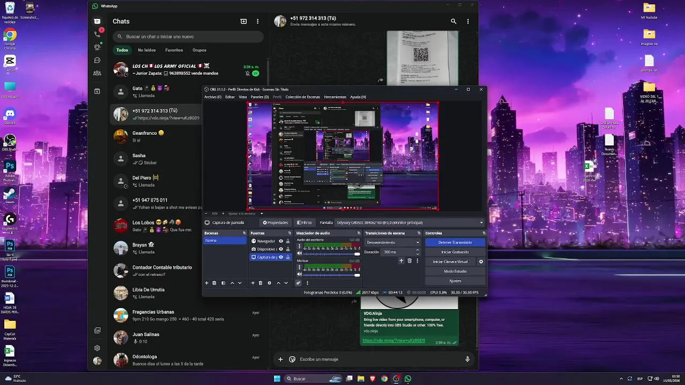
Task: Switch to the Grupos chat filter
Action: point(200,50)
